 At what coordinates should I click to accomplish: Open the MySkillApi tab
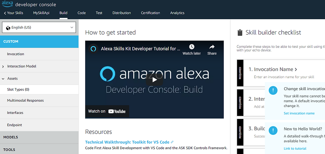(x=41, y=13)
